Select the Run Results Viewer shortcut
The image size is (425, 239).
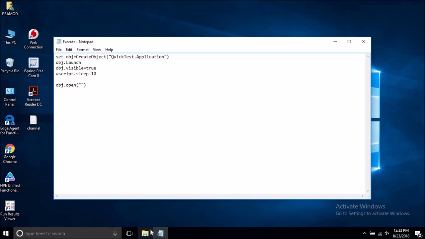[x=10, y=211]
